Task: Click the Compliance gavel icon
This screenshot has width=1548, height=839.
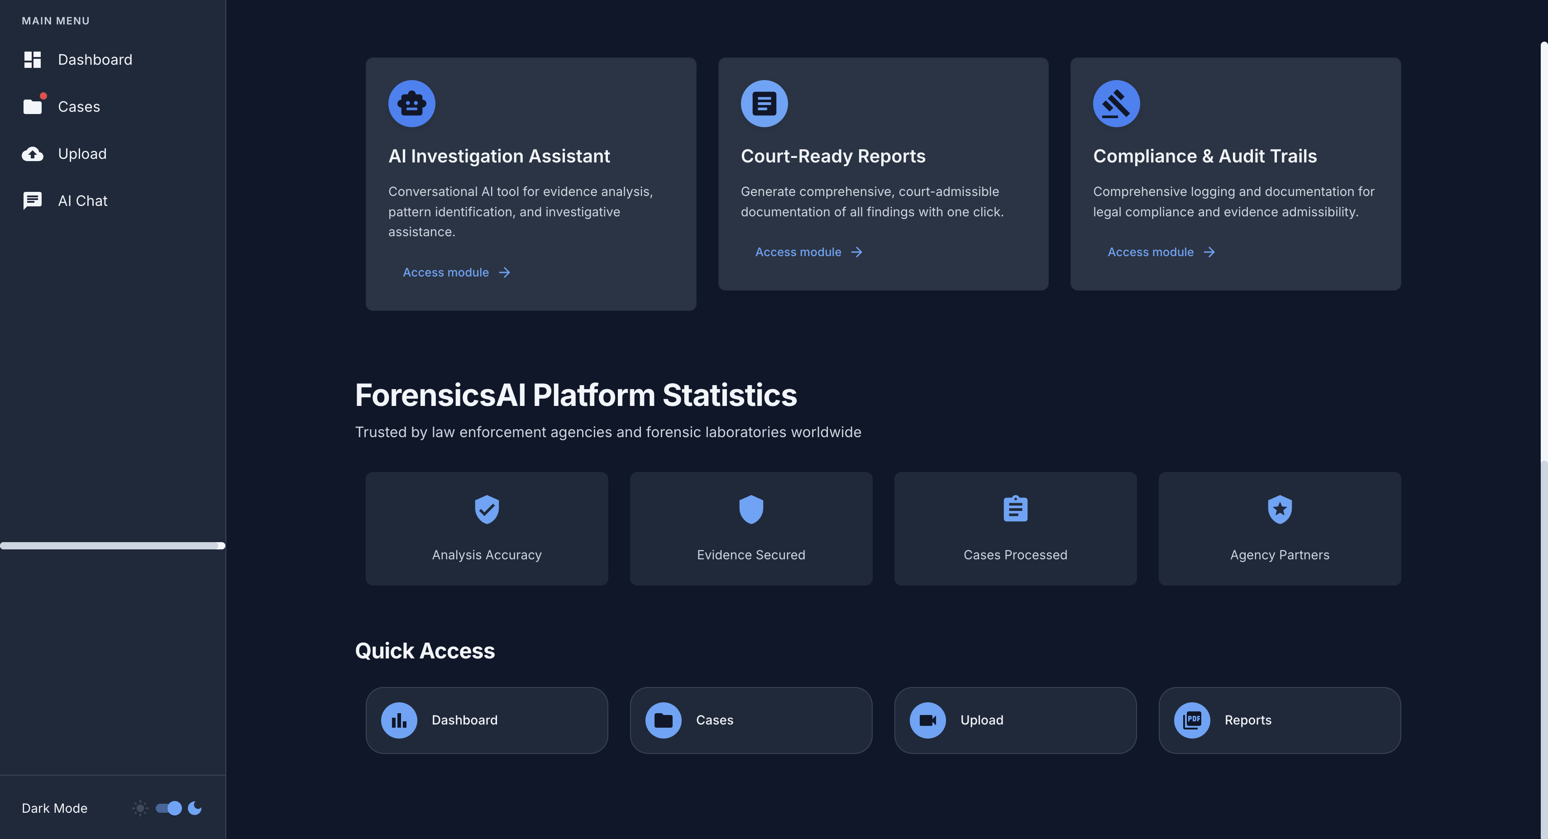Action: tap(1116, 103)
